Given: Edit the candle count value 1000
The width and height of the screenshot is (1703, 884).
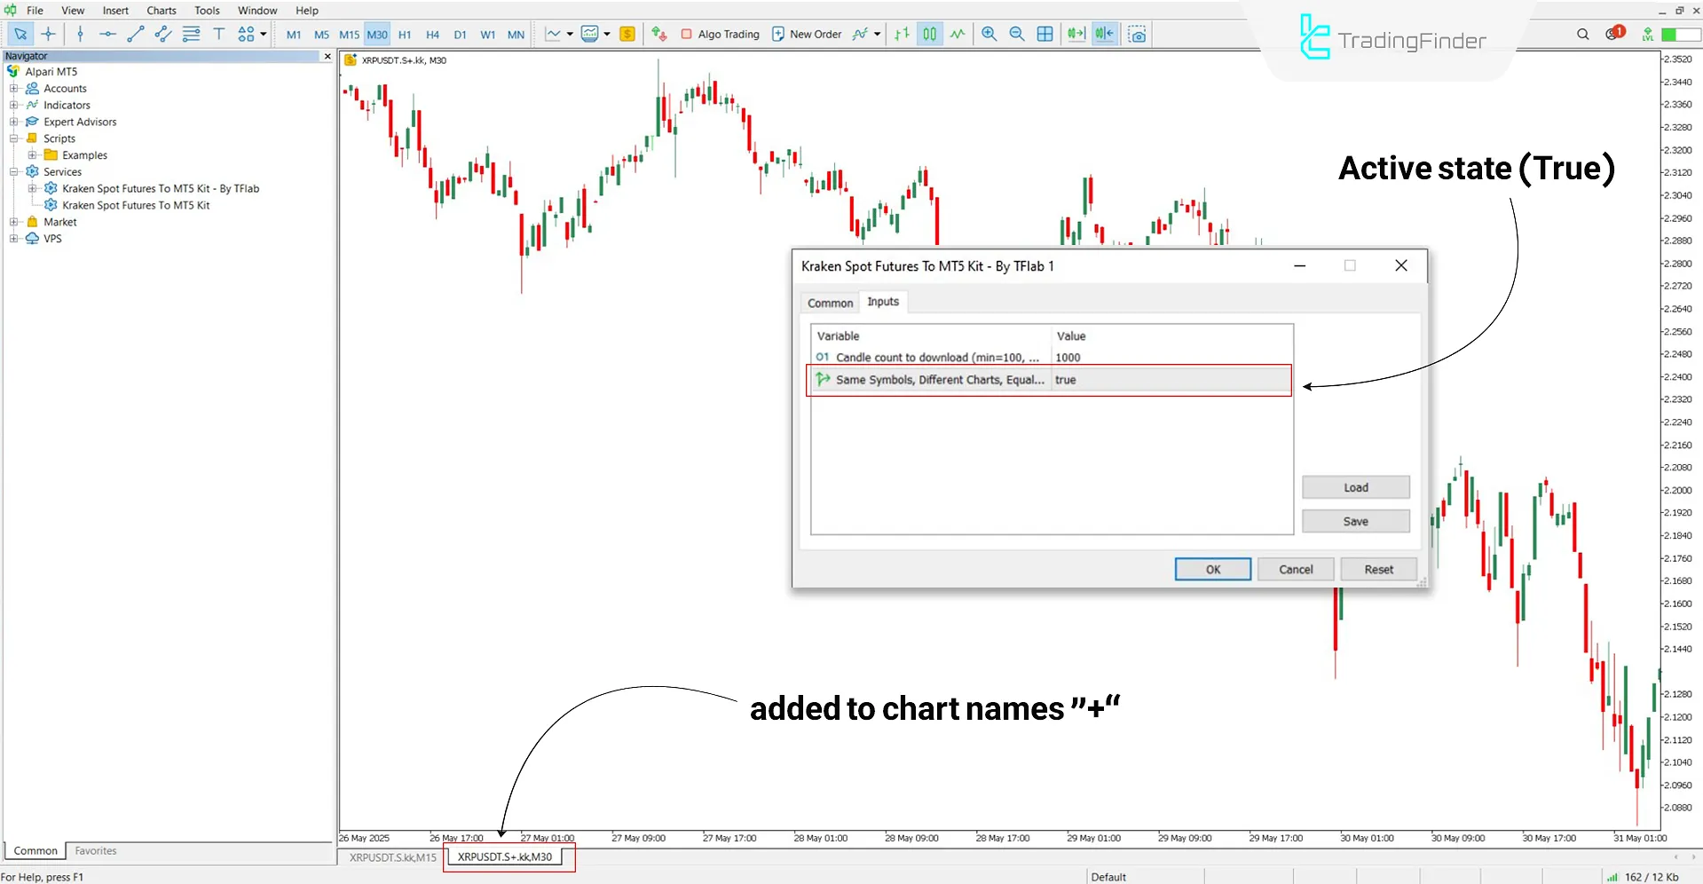Looking at the screenshot, I should [x=1171, y=358].
